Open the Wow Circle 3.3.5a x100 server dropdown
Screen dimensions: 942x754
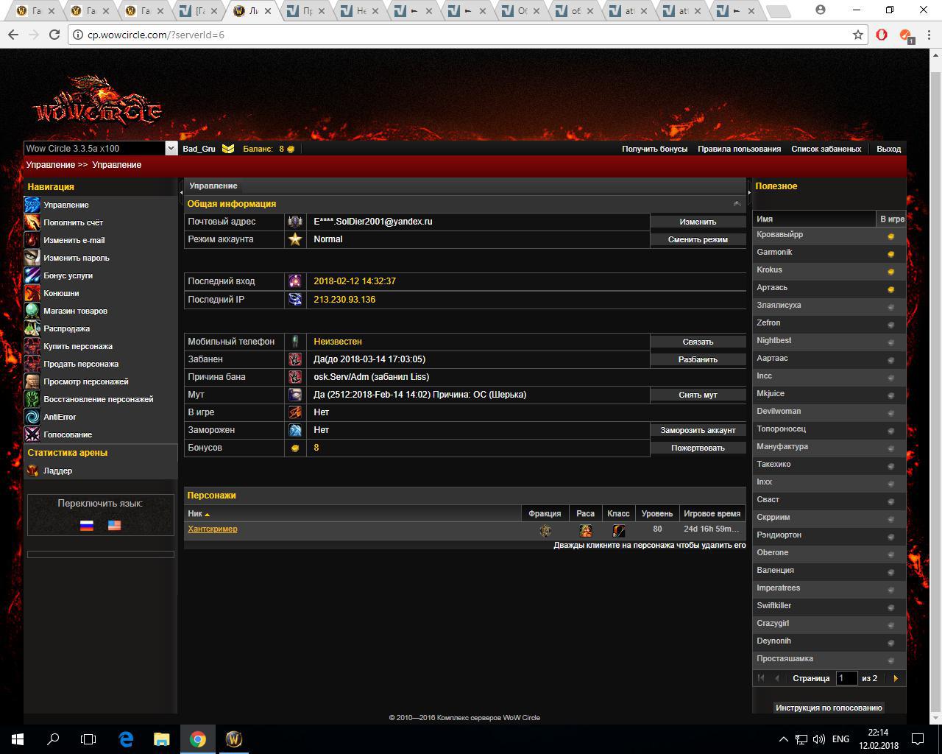pos(171,149)
